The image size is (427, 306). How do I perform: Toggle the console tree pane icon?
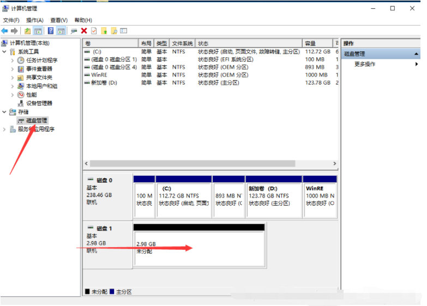38,31
